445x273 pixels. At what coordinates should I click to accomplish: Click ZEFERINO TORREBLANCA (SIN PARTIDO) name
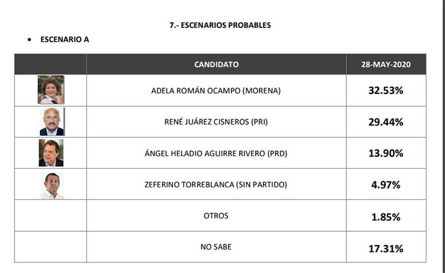[216, 185]
